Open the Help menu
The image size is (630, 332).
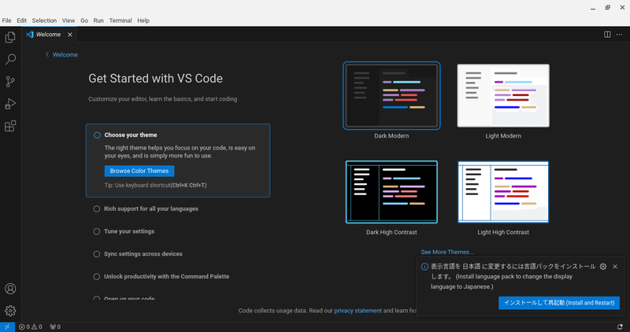143,20
